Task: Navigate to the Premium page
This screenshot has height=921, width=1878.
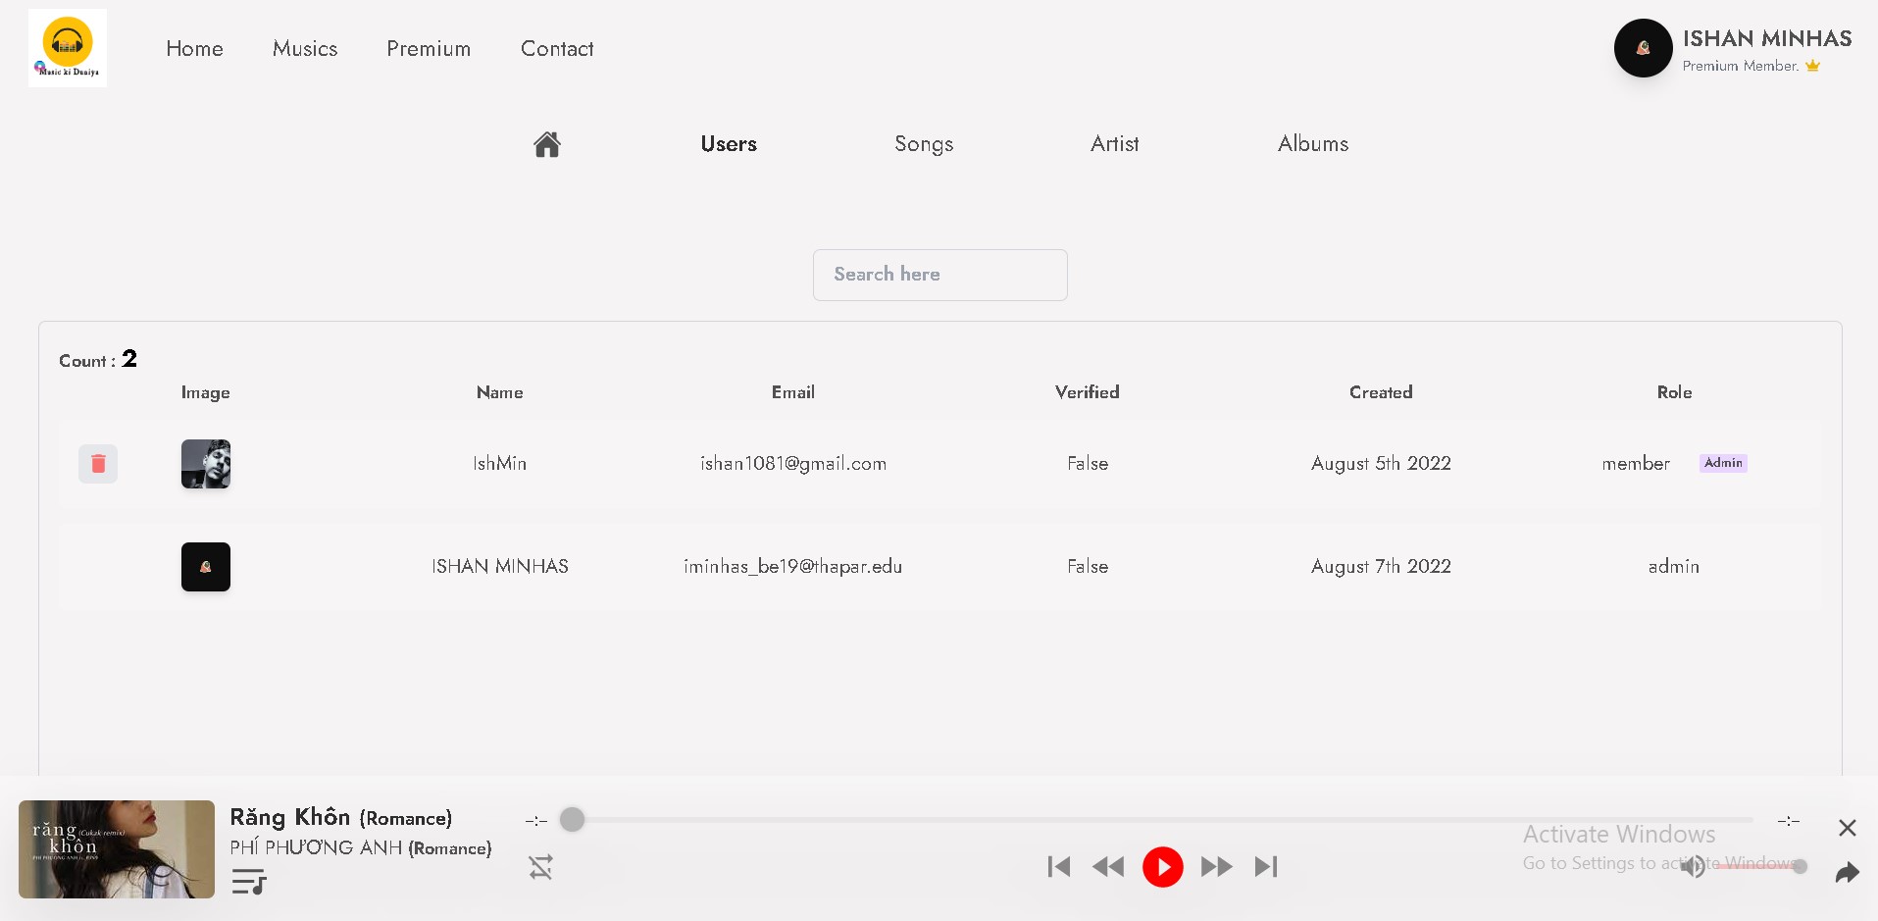Action: (x=429, y=48)
